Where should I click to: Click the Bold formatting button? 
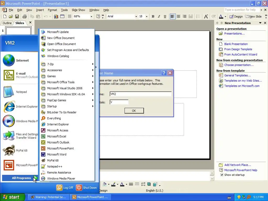(153, 16)
